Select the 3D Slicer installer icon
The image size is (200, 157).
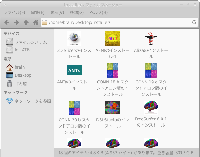[74, 38]
